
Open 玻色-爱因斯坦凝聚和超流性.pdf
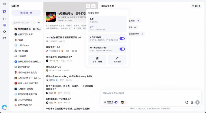click(x=66, y=38)
